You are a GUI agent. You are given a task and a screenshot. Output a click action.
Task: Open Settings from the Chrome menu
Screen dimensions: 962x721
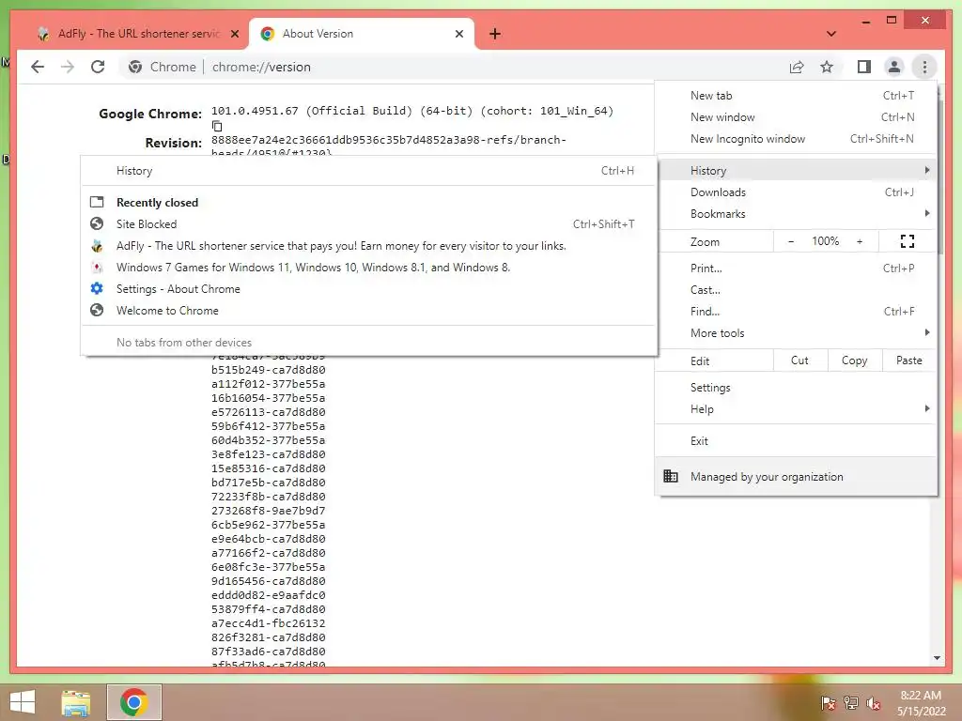796,388
